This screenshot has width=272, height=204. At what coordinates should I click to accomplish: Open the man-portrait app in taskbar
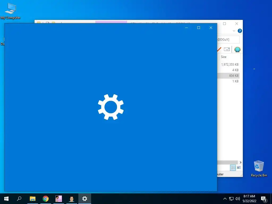click(72, 199)
